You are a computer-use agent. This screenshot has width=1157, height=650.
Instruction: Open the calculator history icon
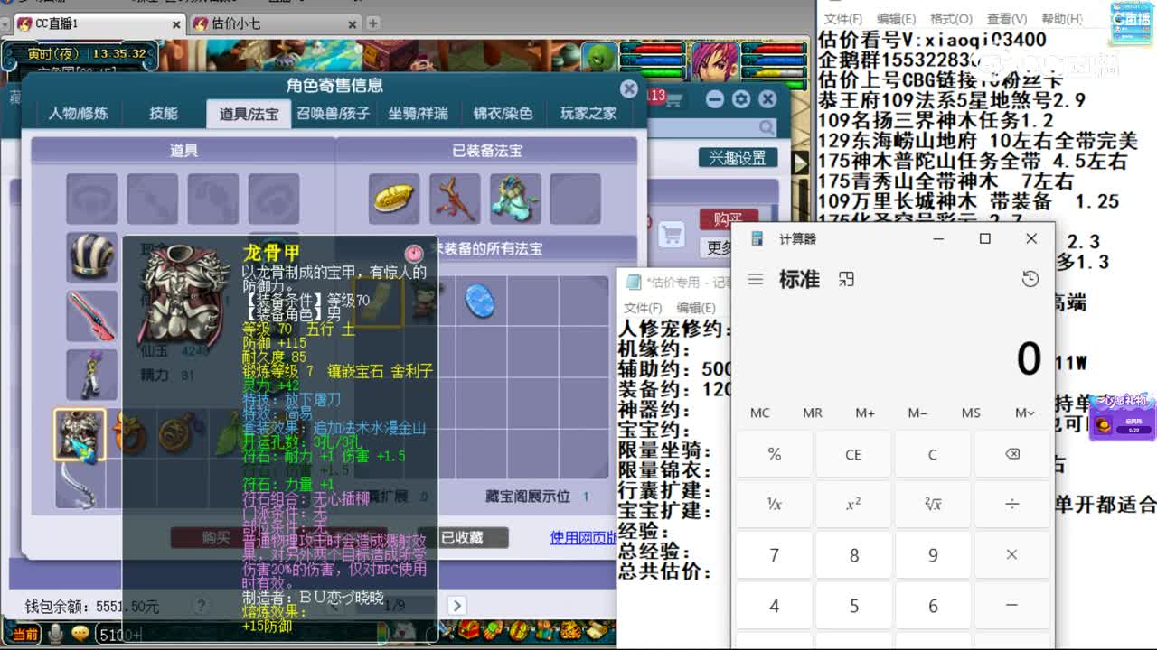[1030, 280]
